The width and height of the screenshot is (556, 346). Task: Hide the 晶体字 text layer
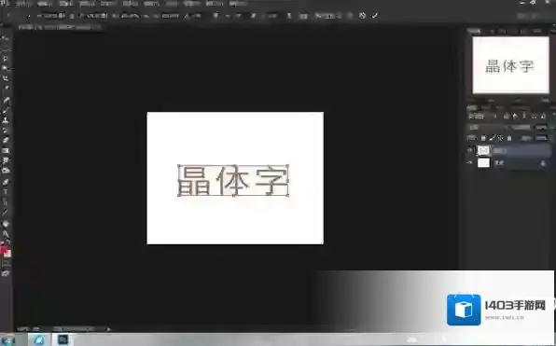pos(470,151)
